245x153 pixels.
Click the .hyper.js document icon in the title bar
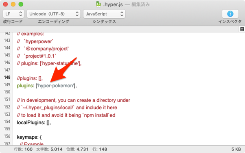tap(98, 4)
